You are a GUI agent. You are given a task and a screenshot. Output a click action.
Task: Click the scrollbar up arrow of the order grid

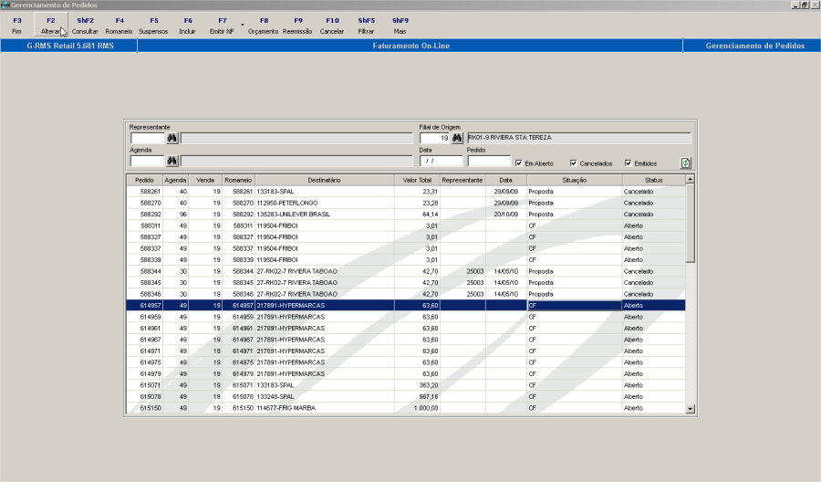[x=691, y=179]
